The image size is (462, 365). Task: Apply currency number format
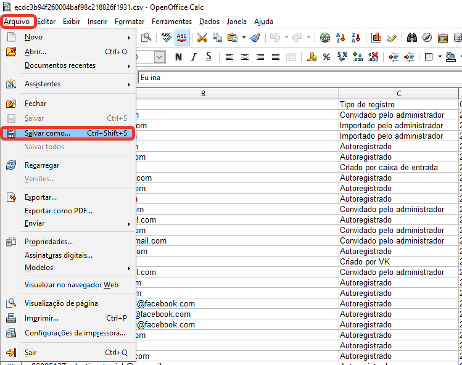pyautogui.click(x=311, y=57)
